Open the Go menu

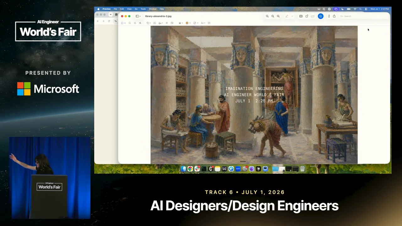136,9
